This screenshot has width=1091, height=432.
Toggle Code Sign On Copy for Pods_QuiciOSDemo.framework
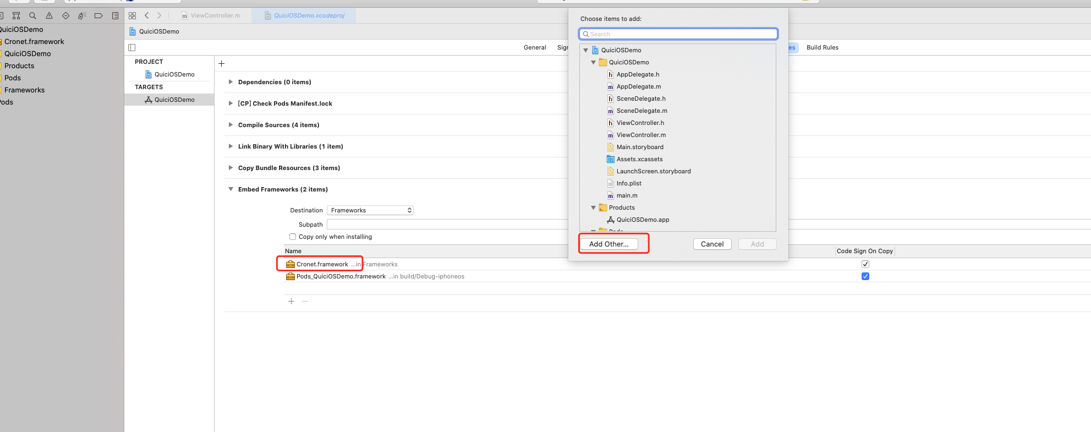[865, 276]
